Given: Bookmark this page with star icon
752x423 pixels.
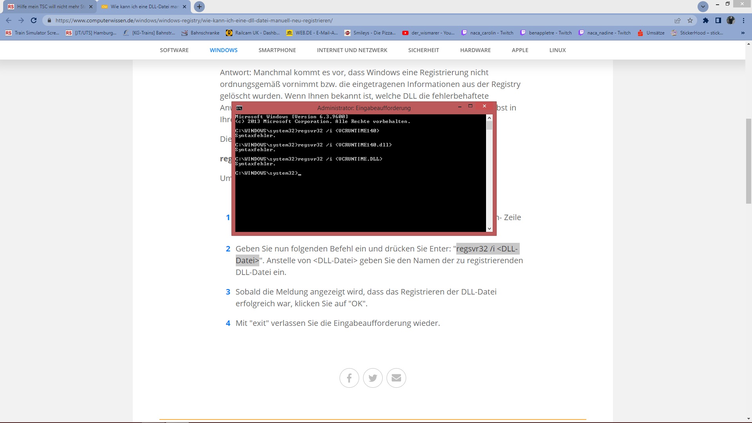Looking at the screenshot, I should [x=690, y=20].
